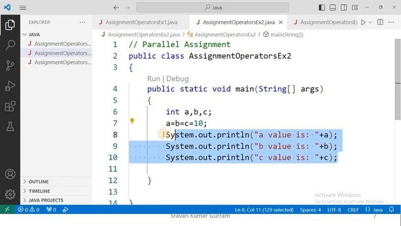
Task: Click the Ln 8, Col 11 status item
Action: [x=264, y=210]
